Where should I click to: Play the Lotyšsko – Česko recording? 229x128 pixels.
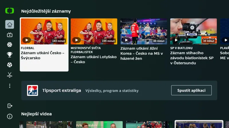point(76,40)
